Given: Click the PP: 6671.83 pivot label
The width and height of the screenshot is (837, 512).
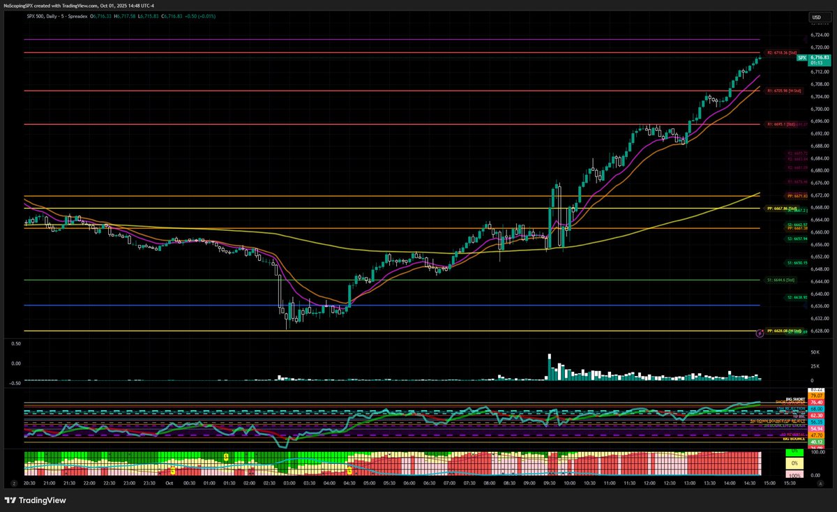Looking at the screenshot, I should click(x=796, y=196).
